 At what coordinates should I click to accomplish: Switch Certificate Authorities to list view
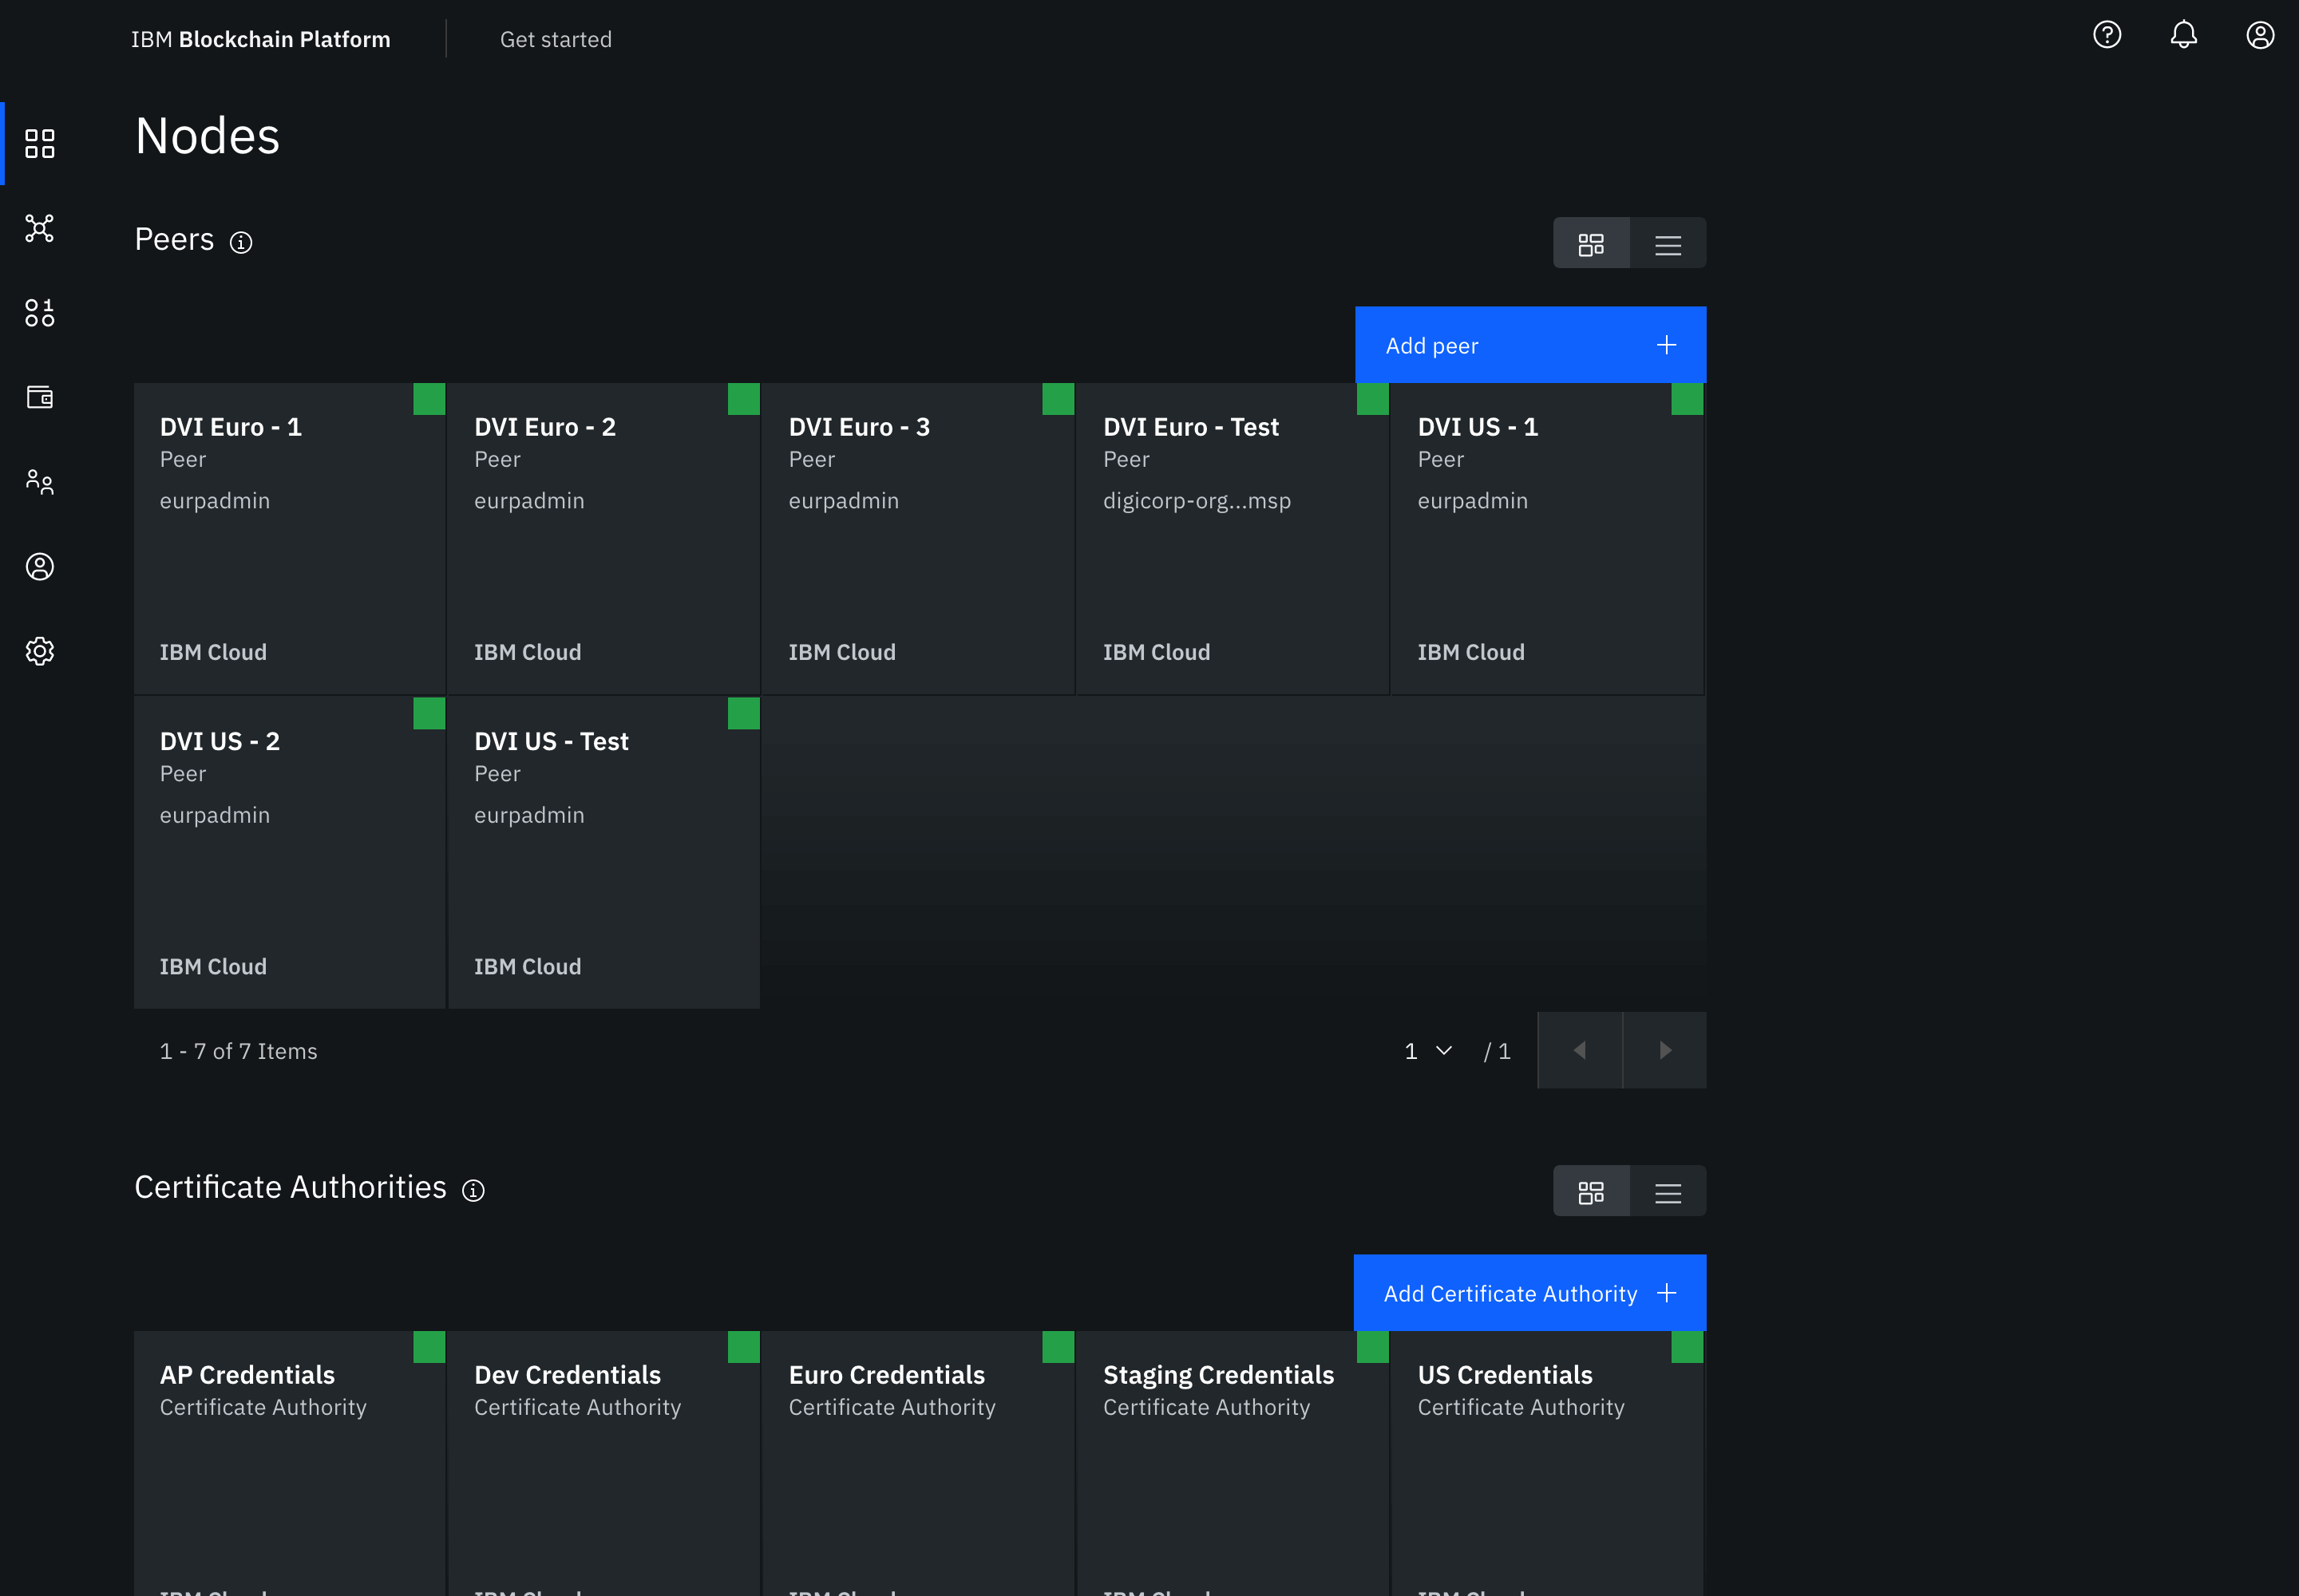click(1668, 1191)
